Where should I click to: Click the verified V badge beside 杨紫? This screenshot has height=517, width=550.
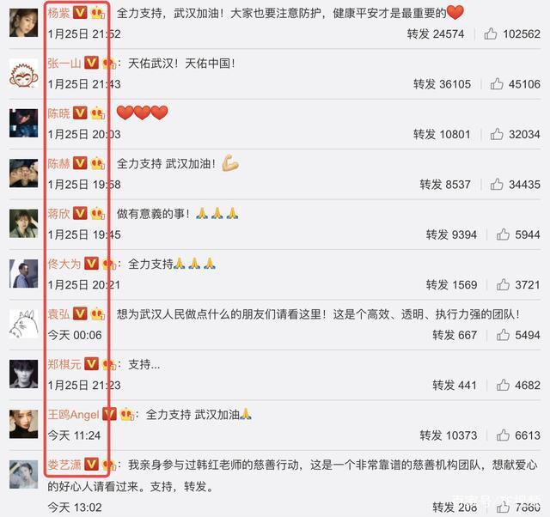[80, 13]
